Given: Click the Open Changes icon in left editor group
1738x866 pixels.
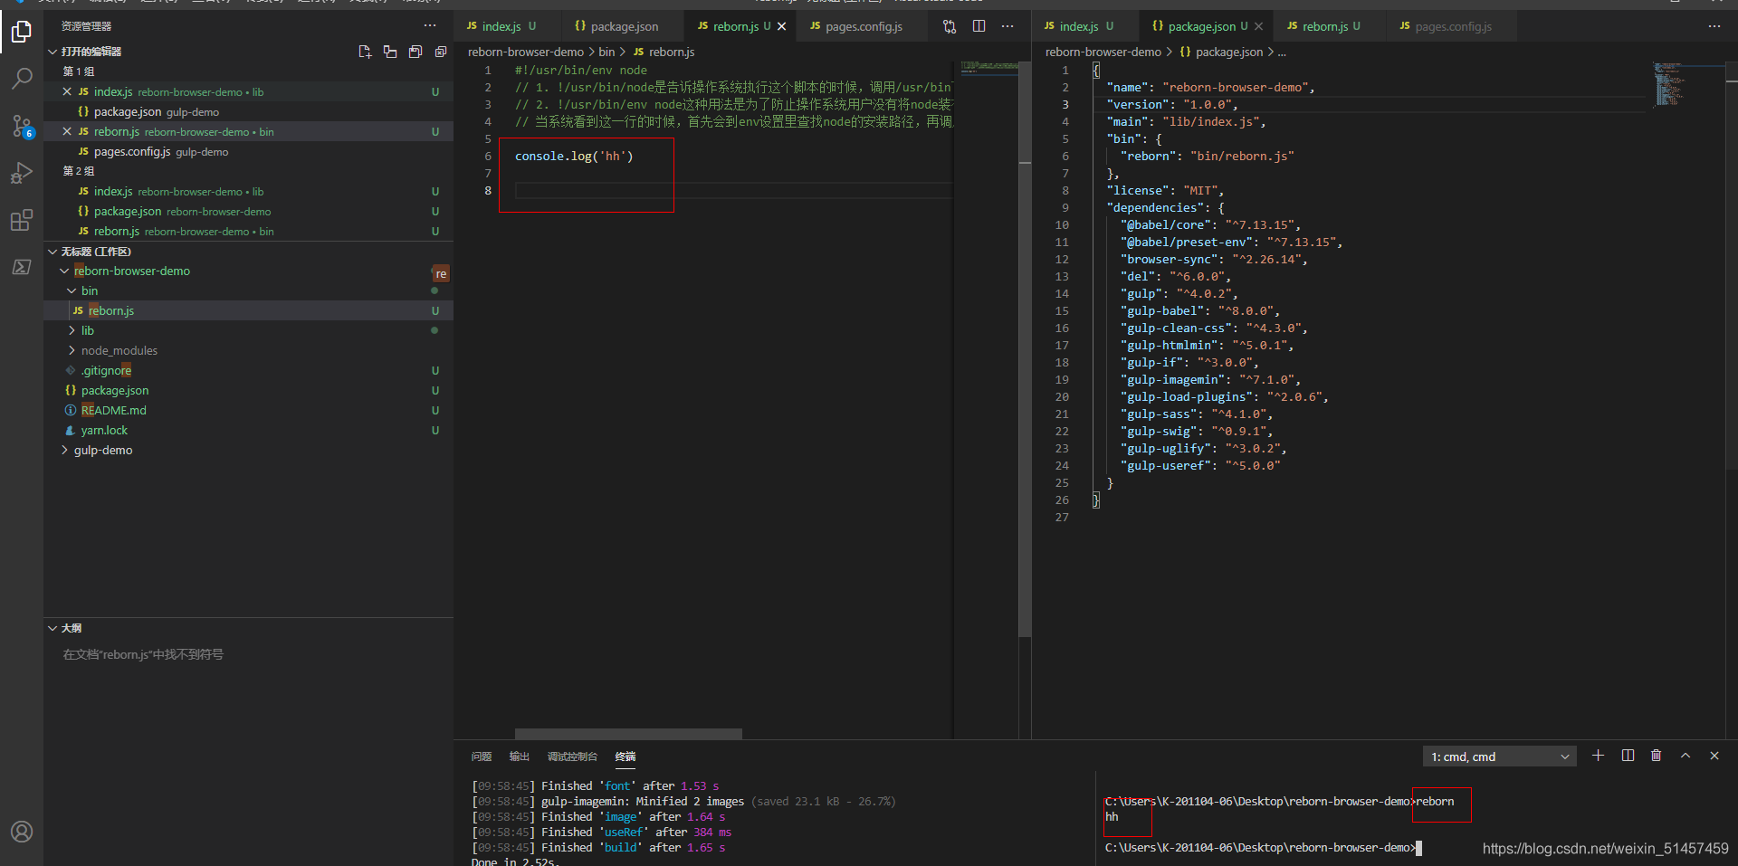Looking at the screenshot, I should 950,26.
